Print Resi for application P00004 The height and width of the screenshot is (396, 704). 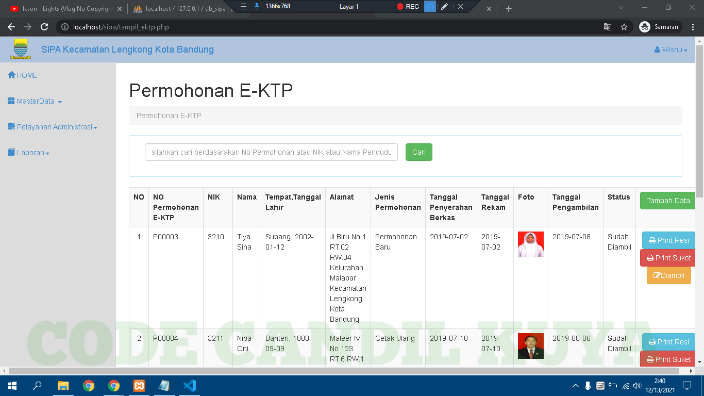[x=668, y=342]
